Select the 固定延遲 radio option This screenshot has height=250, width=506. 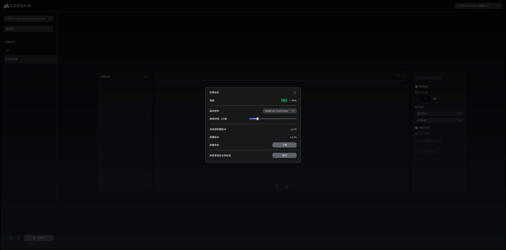pos(417,92)
